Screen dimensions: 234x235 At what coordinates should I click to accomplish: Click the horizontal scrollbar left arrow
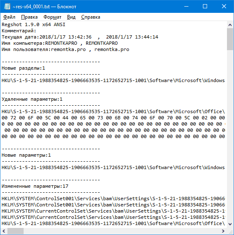(4, 231)
